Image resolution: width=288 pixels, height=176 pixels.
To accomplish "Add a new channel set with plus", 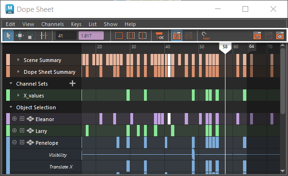I will [72, 83].
